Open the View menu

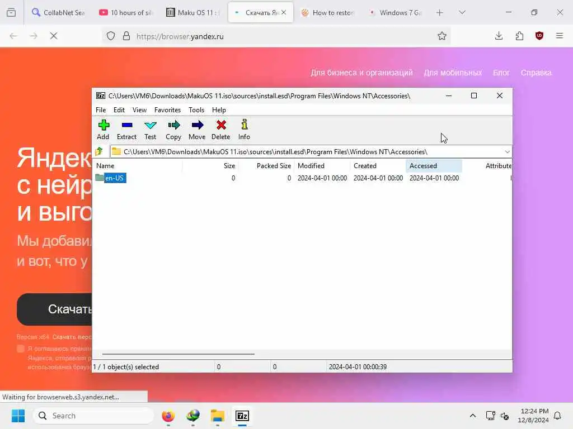pyautogui.click(x=139, y=110)
